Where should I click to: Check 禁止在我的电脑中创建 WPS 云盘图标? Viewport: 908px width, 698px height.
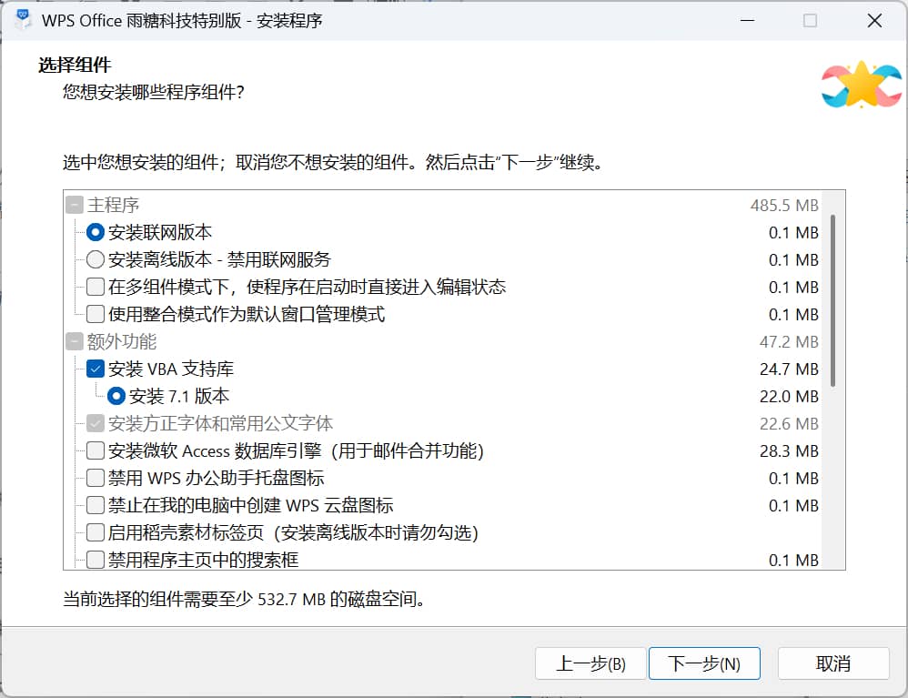[95, 505]
